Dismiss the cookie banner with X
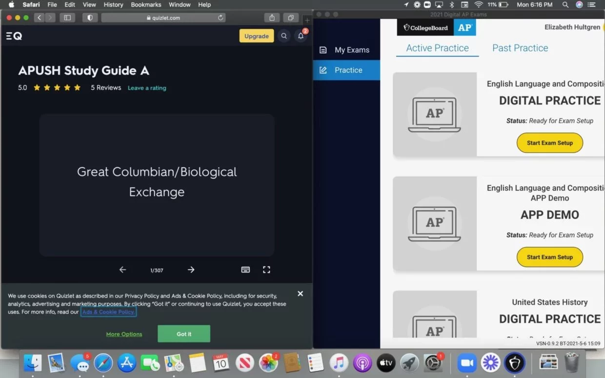The image size is (605, 378). coord(300,294)
